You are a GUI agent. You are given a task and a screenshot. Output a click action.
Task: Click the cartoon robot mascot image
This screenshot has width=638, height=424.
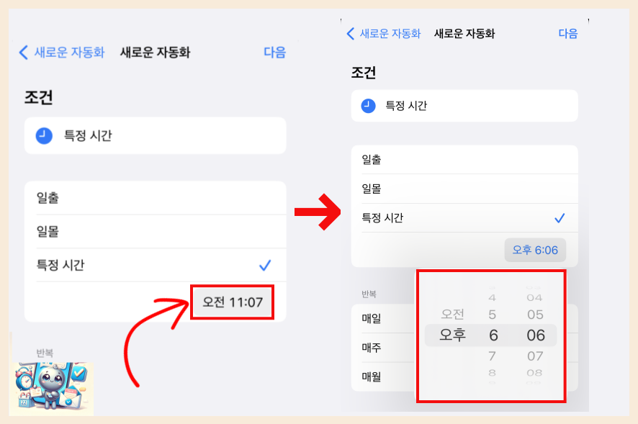point(52,389)
